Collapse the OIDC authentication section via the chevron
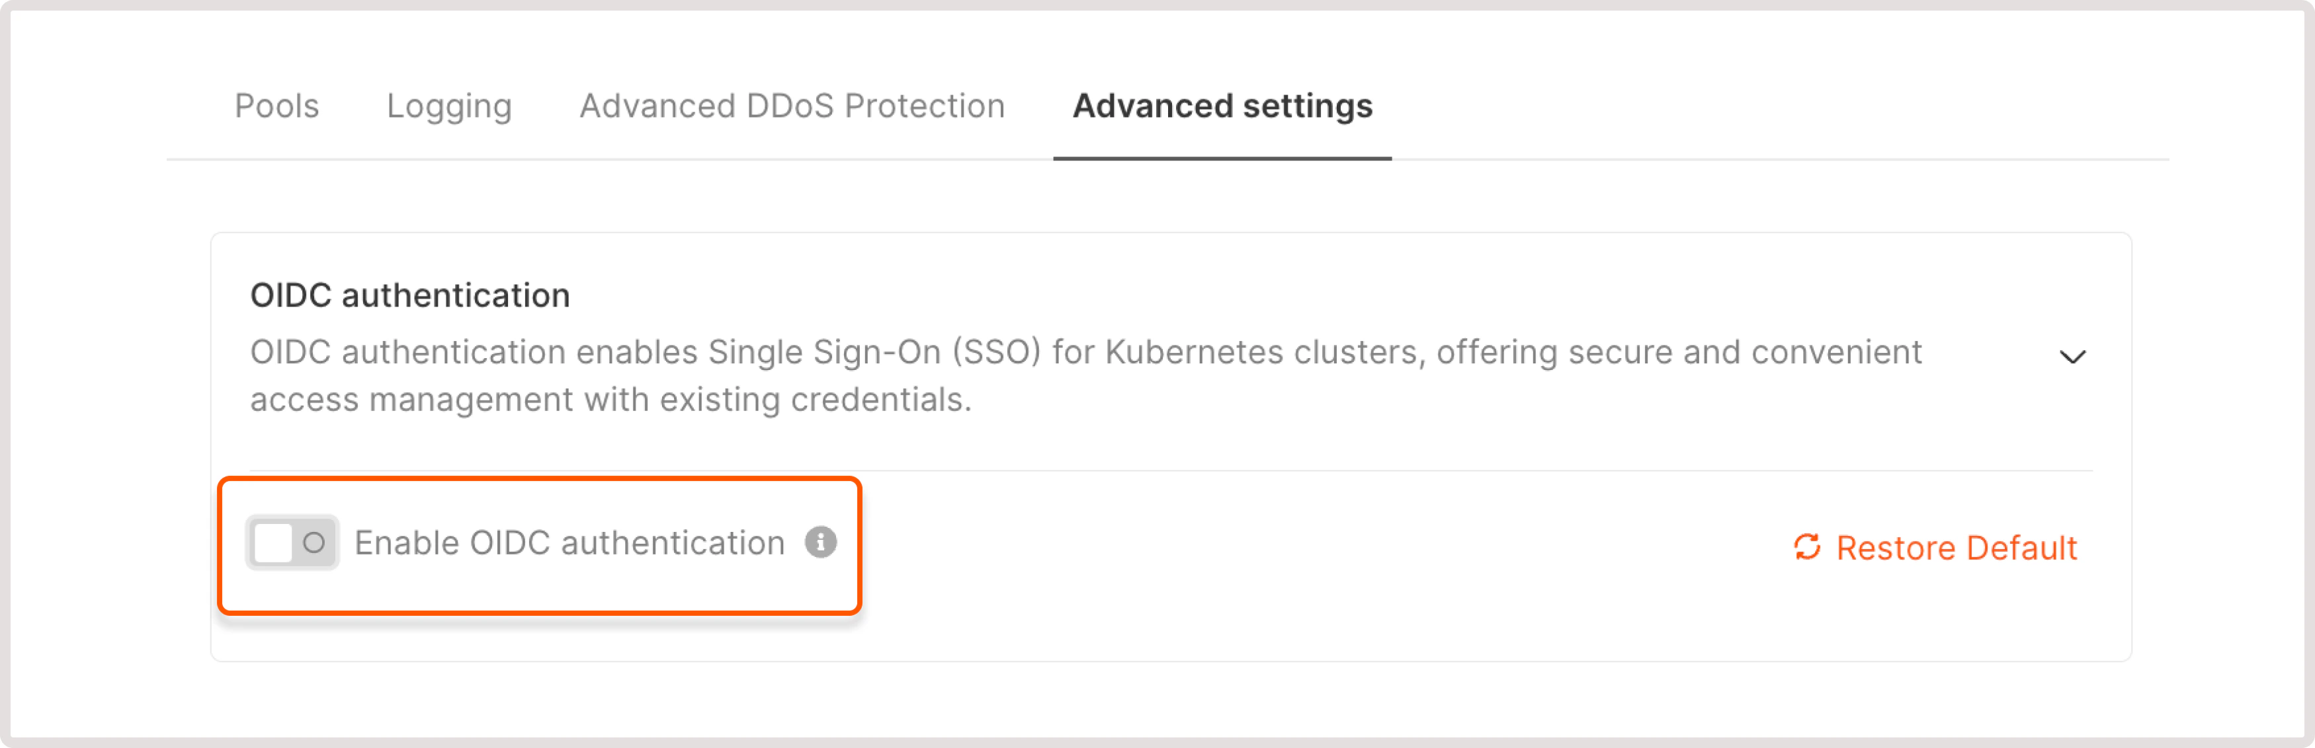2315x748 pixels. pyautogui.click(x=2074, y=357)
